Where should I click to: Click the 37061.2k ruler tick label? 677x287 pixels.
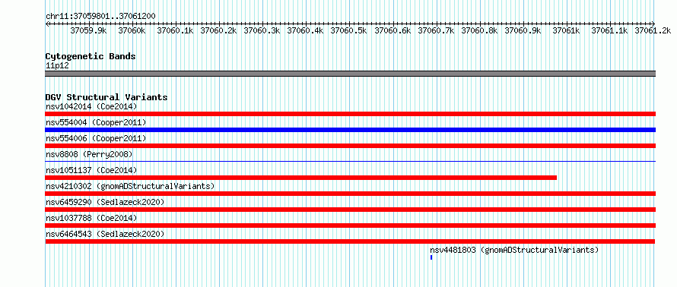653,30
